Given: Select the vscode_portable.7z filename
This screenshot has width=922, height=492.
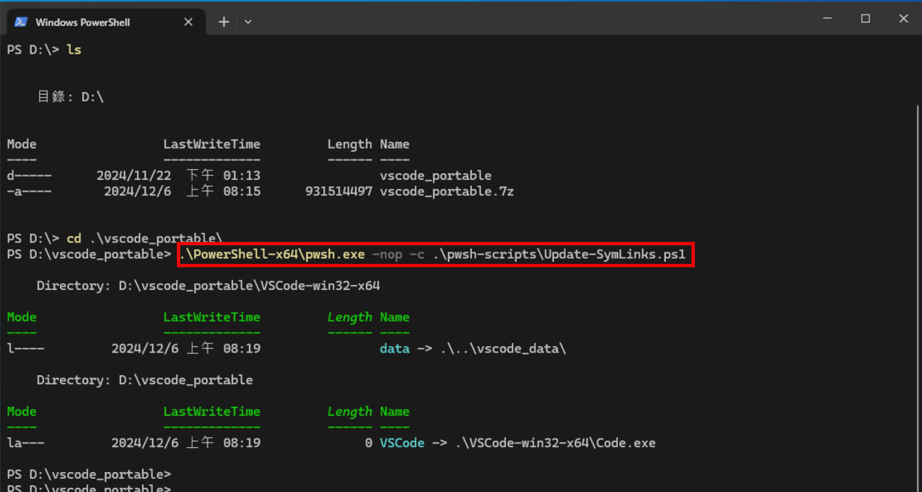Looking at the screenshot, I should pyautogui.click(x=446, y=191).
